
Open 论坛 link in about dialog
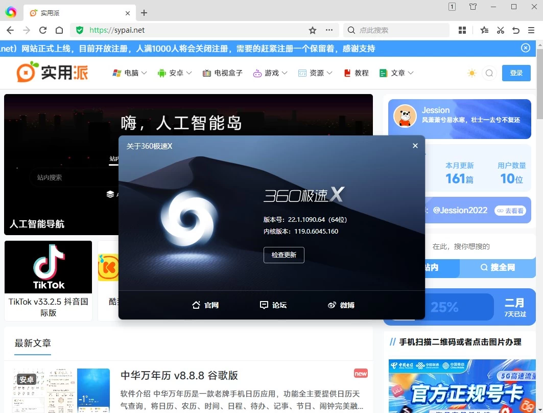273,305
